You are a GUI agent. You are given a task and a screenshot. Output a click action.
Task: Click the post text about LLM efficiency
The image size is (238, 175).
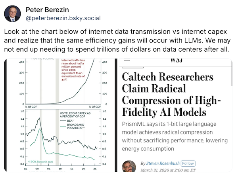coord(117,41)
